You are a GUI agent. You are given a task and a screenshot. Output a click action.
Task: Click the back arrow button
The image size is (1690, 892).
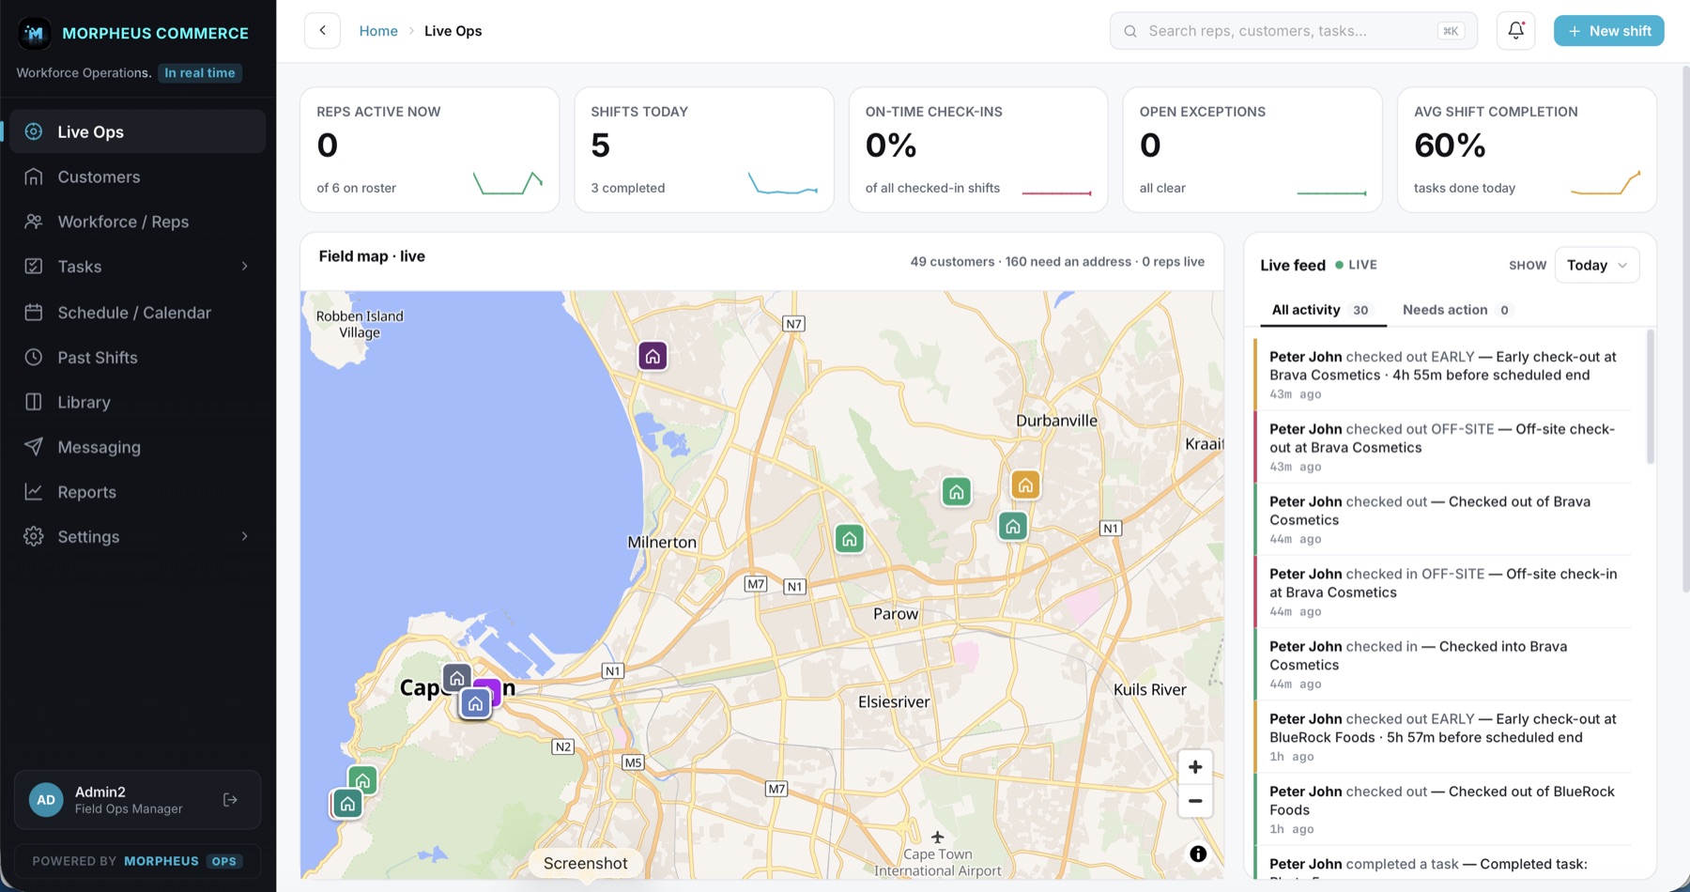click(322, 31)
